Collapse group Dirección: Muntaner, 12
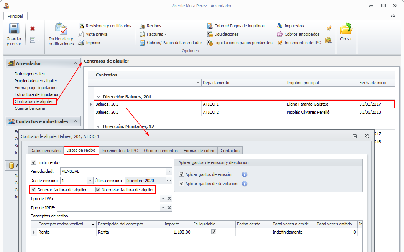The image size is (404, 252). 98,126
